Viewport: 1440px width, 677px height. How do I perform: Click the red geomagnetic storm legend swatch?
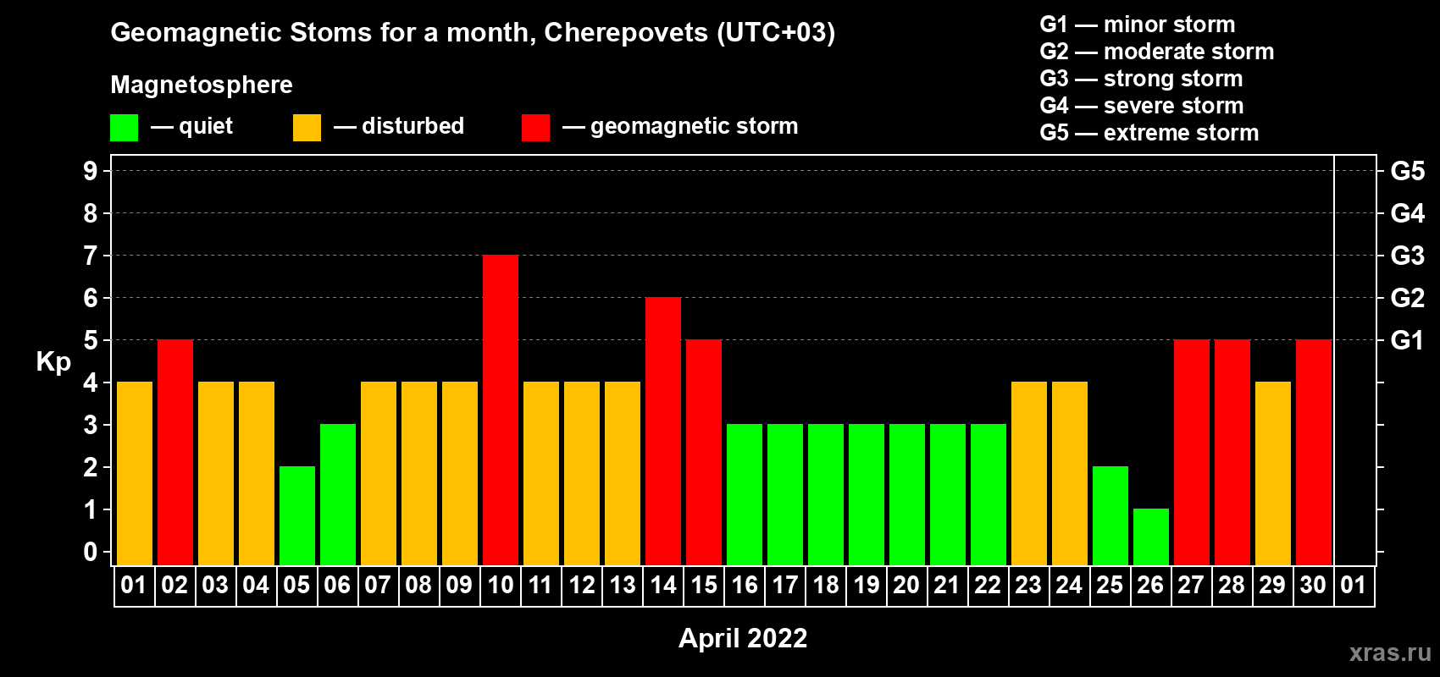click(x=535, y=128)
